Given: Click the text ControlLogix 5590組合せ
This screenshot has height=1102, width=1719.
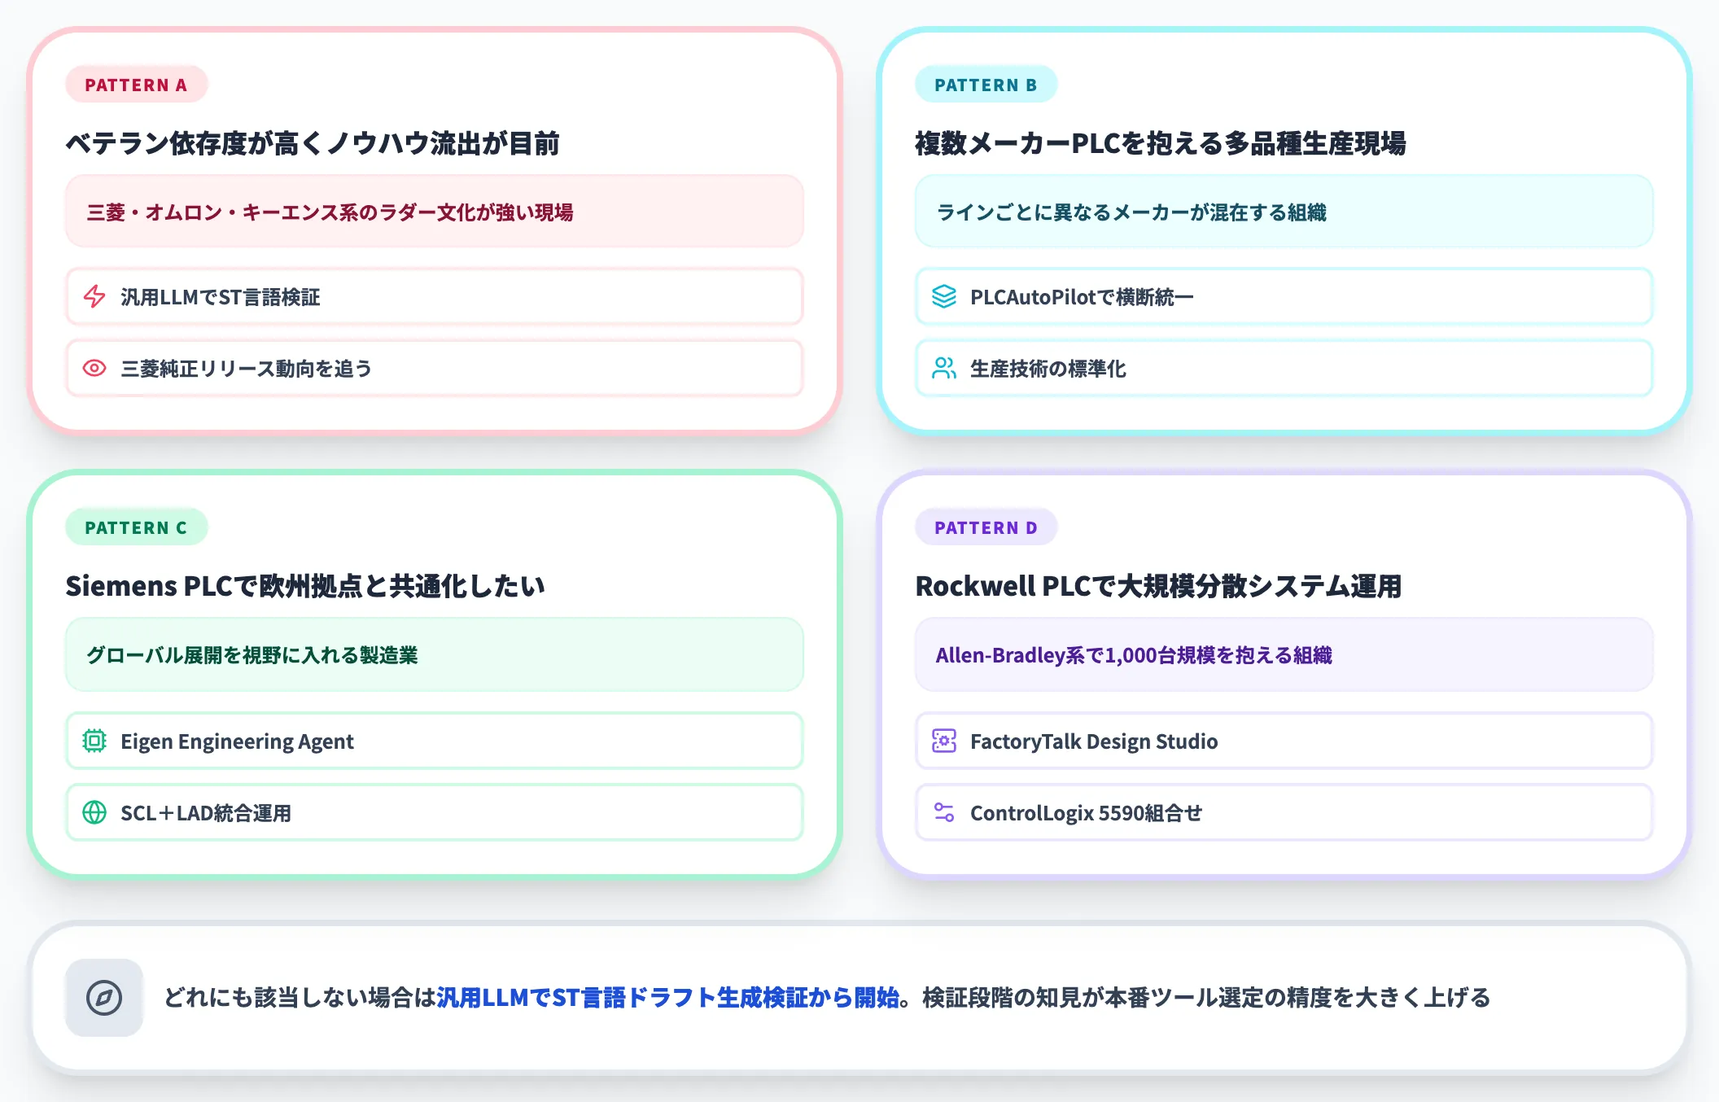Looking at the screenshot, I should coord(1086,813).
